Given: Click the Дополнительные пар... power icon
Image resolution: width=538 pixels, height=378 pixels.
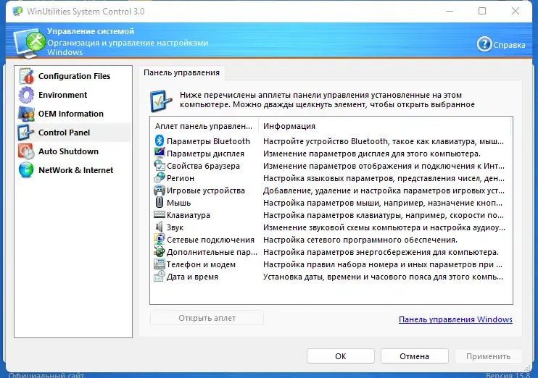Looking at the screenshot, I should click(x=160, y=252).
